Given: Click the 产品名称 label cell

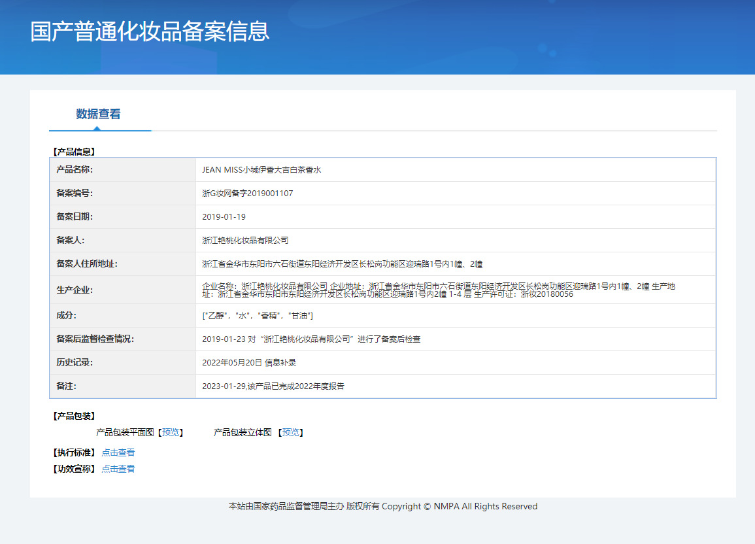Looking at the screenshot, I should [x=76, y=170].
